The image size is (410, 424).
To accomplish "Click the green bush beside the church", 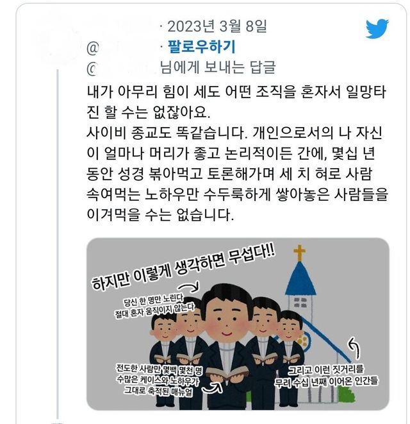I will pyautogui.click(x=346, y=395).
